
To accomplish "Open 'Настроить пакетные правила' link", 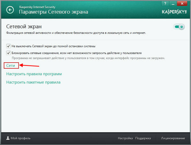I will point(33,82).
